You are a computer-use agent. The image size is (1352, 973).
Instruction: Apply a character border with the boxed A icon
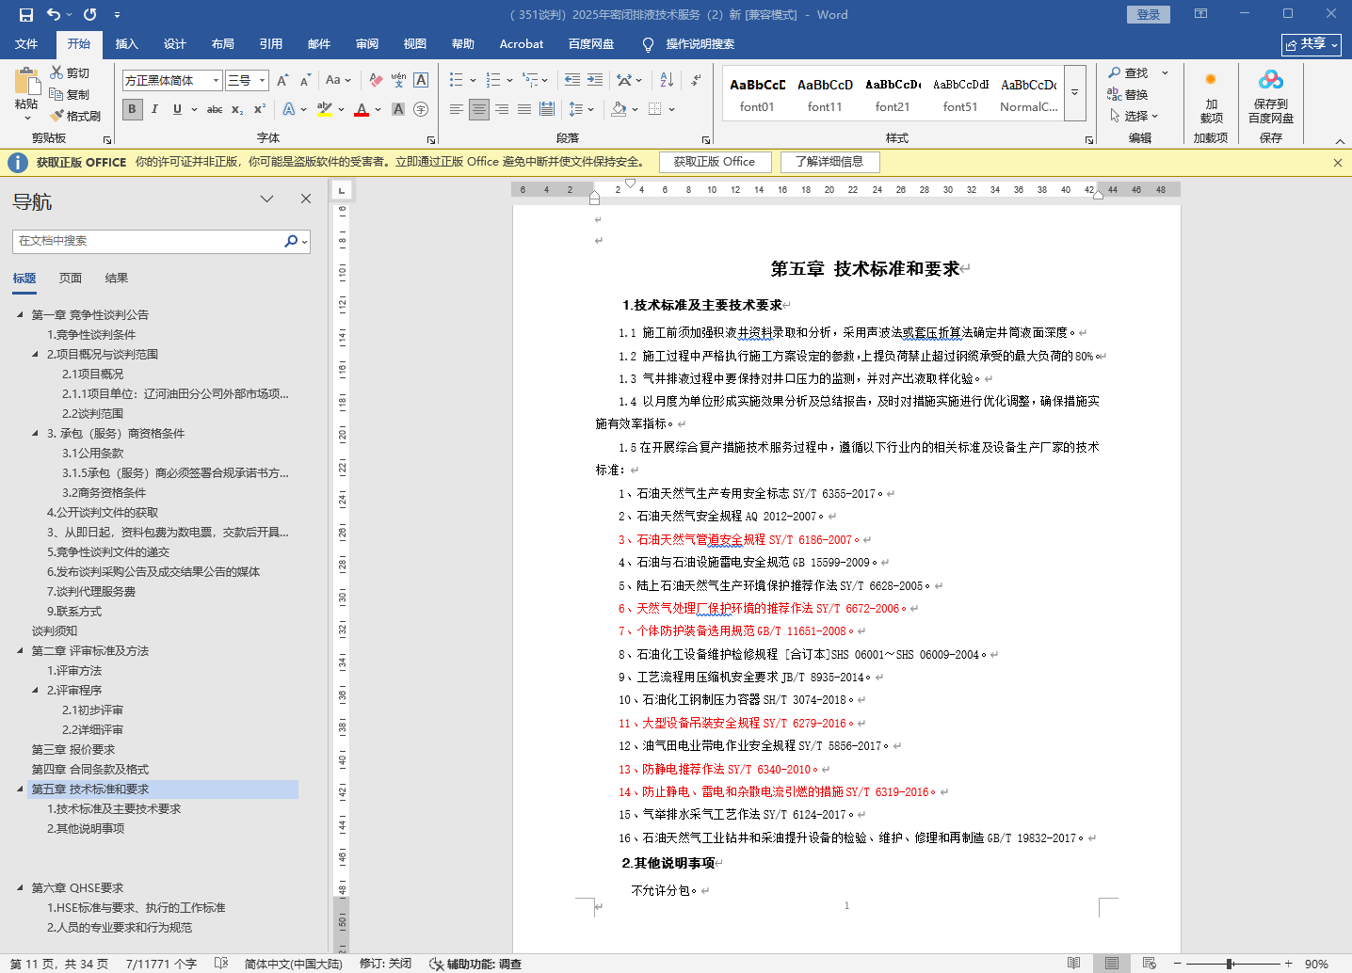click(421, 80)
